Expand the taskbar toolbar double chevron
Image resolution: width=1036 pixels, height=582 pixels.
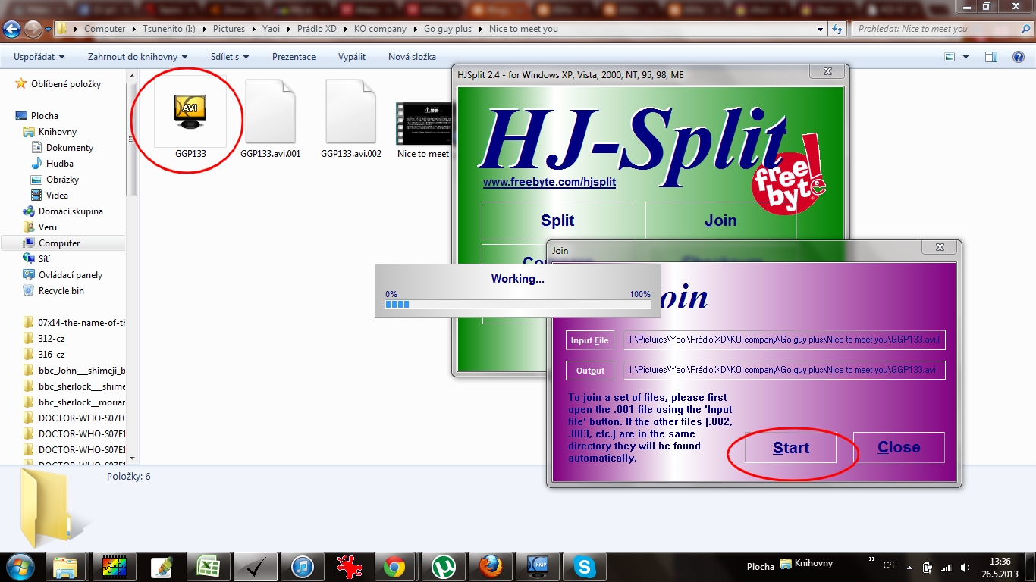click(872, 561)
